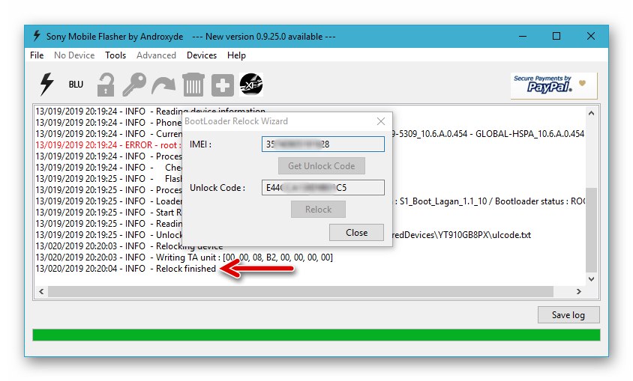Click the Get Unlock Code button
633x381 pixels.
321,166
